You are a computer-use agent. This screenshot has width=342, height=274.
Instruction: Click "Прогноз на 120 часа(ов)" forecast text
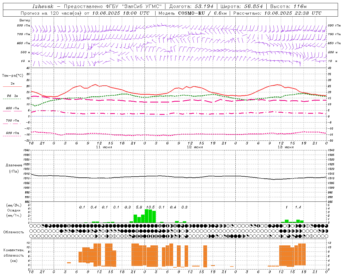click(x=51, y=13)
